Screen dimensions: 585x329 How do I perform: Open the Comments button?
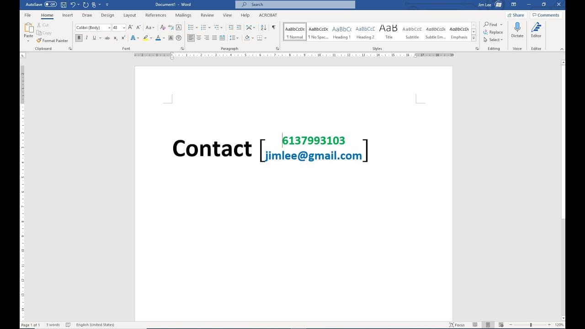pos(546,15)
